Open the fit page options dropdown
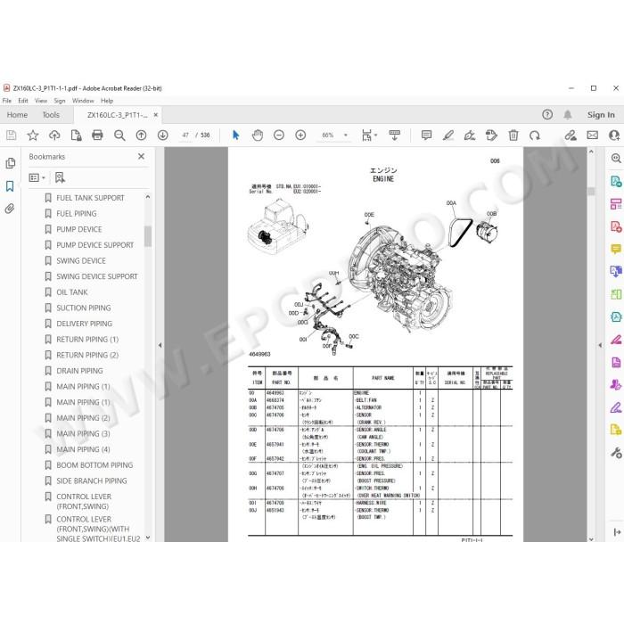The height and width of the screenshot is (624, 624). [370, 135]
